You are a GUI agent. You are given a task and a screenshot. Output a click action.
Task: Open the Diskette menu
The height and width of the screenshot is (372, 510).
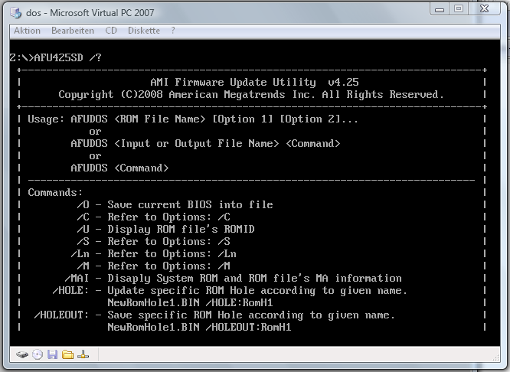(x=144, y=31)
